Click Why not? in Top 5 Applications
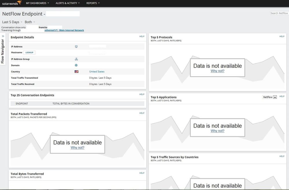This screenshot has height=190, width=289. pos(218,131)
